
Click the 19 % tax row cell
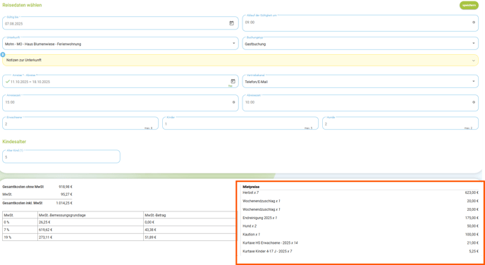pos(20,238)
